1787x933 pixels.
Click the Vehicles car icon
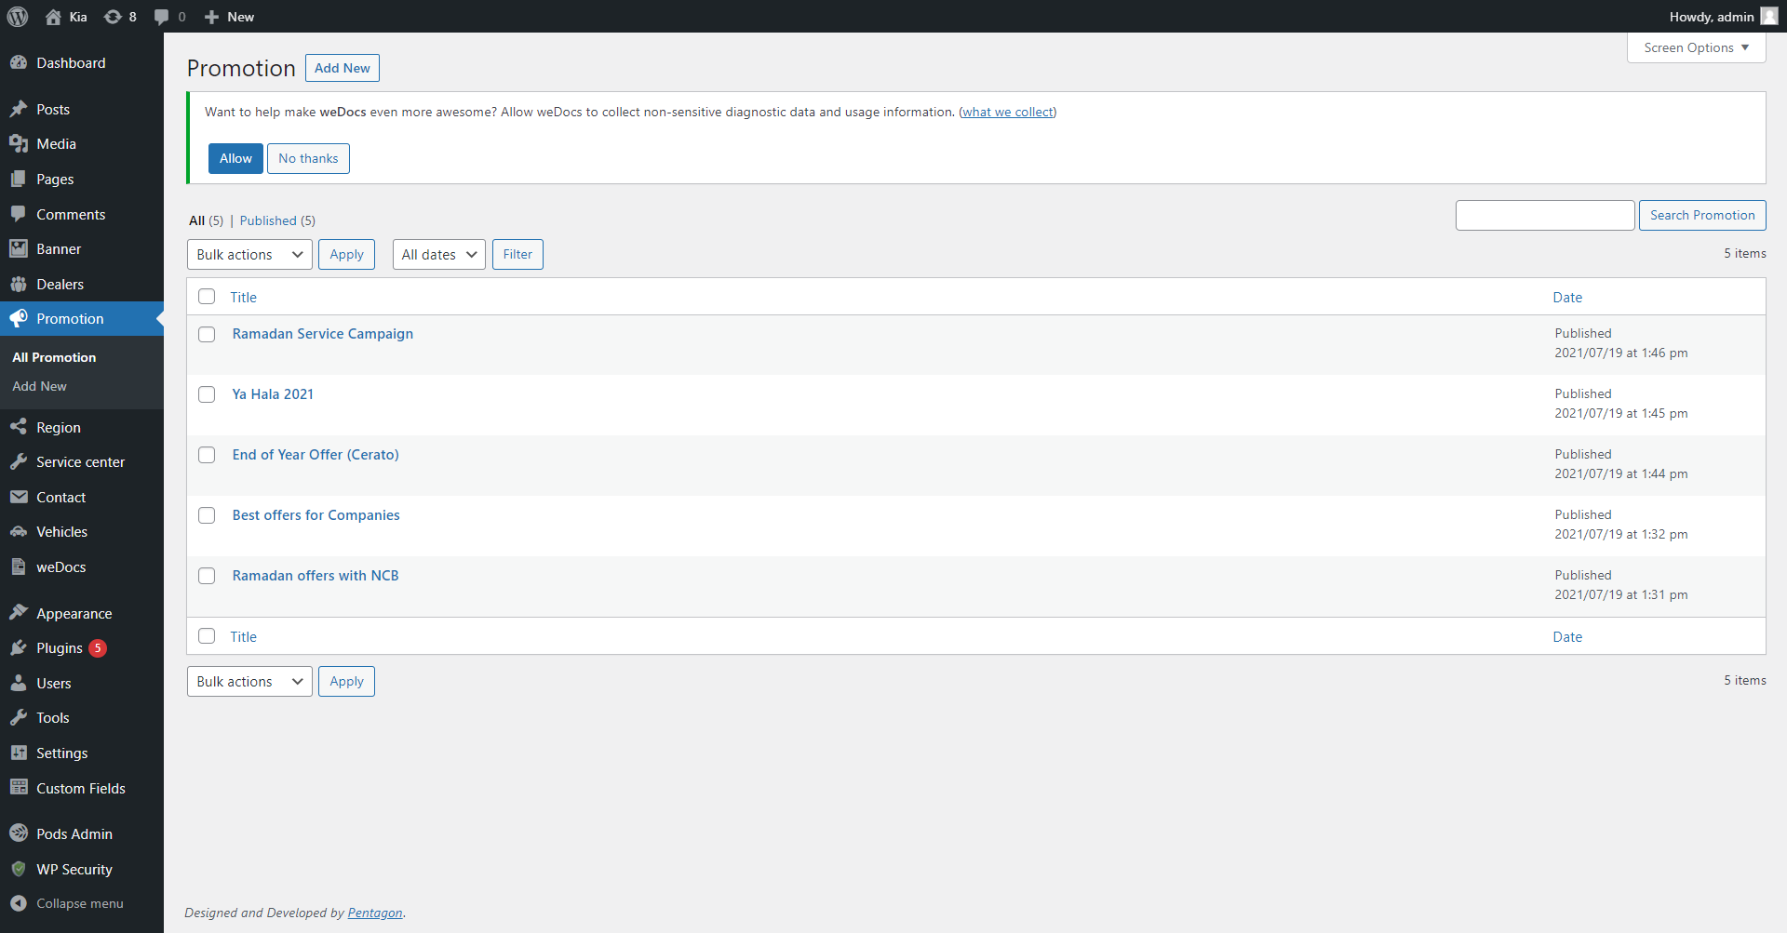19,531
